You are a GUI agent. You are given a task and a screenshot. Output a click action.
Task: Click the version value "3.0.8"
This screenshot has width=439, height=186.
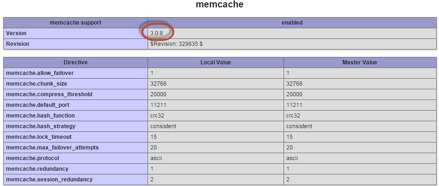tap(156, 33)
